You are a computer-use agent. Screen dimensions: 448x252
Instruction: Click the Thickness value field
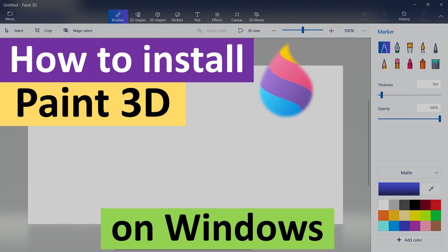[428, 84]
